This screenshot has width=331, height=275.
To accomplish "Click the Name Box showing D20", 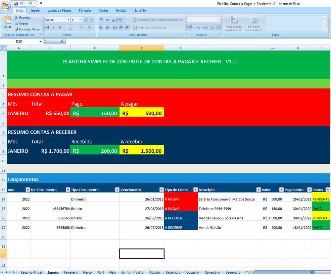I will tap(19, 41).
